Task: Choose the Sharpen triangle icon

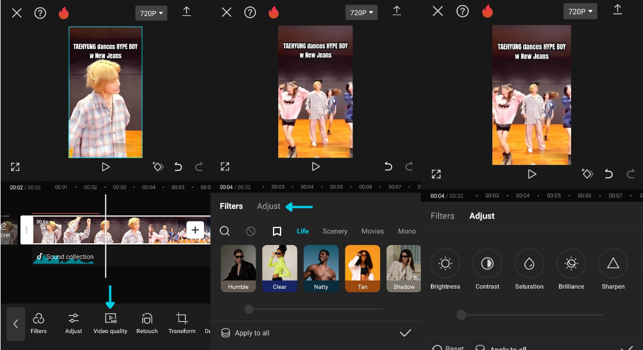Action: tap(613, 263)
